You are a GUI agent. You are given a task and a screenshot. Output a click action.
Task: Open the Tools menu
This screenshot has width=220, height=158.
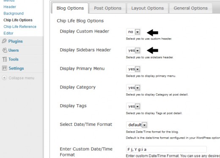click(x=14, y=59)
